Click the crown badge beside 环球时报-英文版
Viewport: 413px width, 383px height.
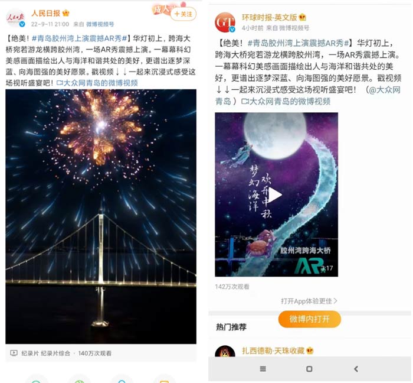[302, 17]
